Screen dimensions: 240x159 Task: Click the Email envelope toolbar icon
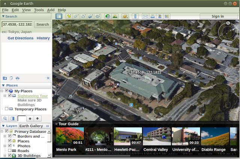coord(145,16)
